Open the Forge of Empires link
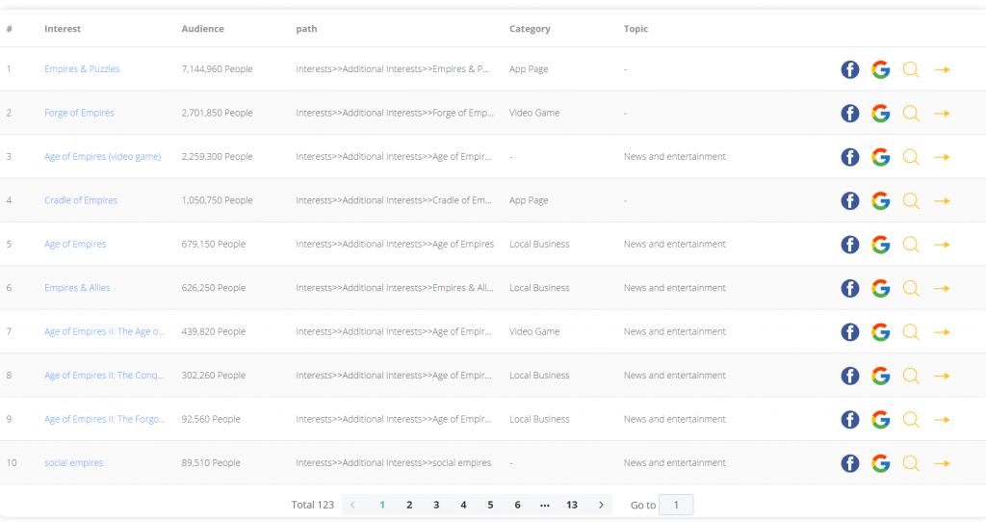986x522 pixels. tap(79, 113)
